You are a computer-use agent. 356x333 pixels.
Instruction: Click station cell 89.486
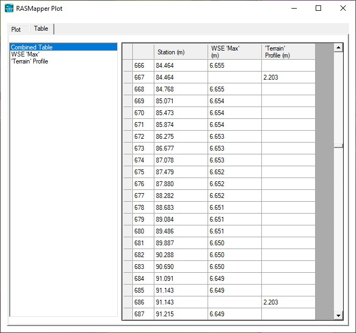181,231
